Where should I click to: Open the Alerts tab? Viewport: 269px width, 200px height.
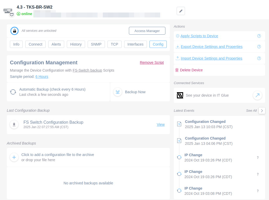click(x=56, y=44)
